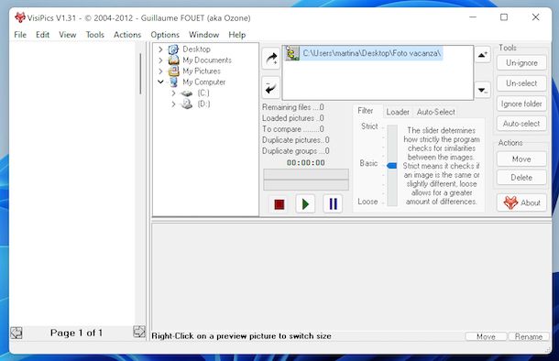Image resolution: width=559 pixels, height=361 pixels.
Task: Select (D:) in folder tree
Action: (x=203, y=104)
